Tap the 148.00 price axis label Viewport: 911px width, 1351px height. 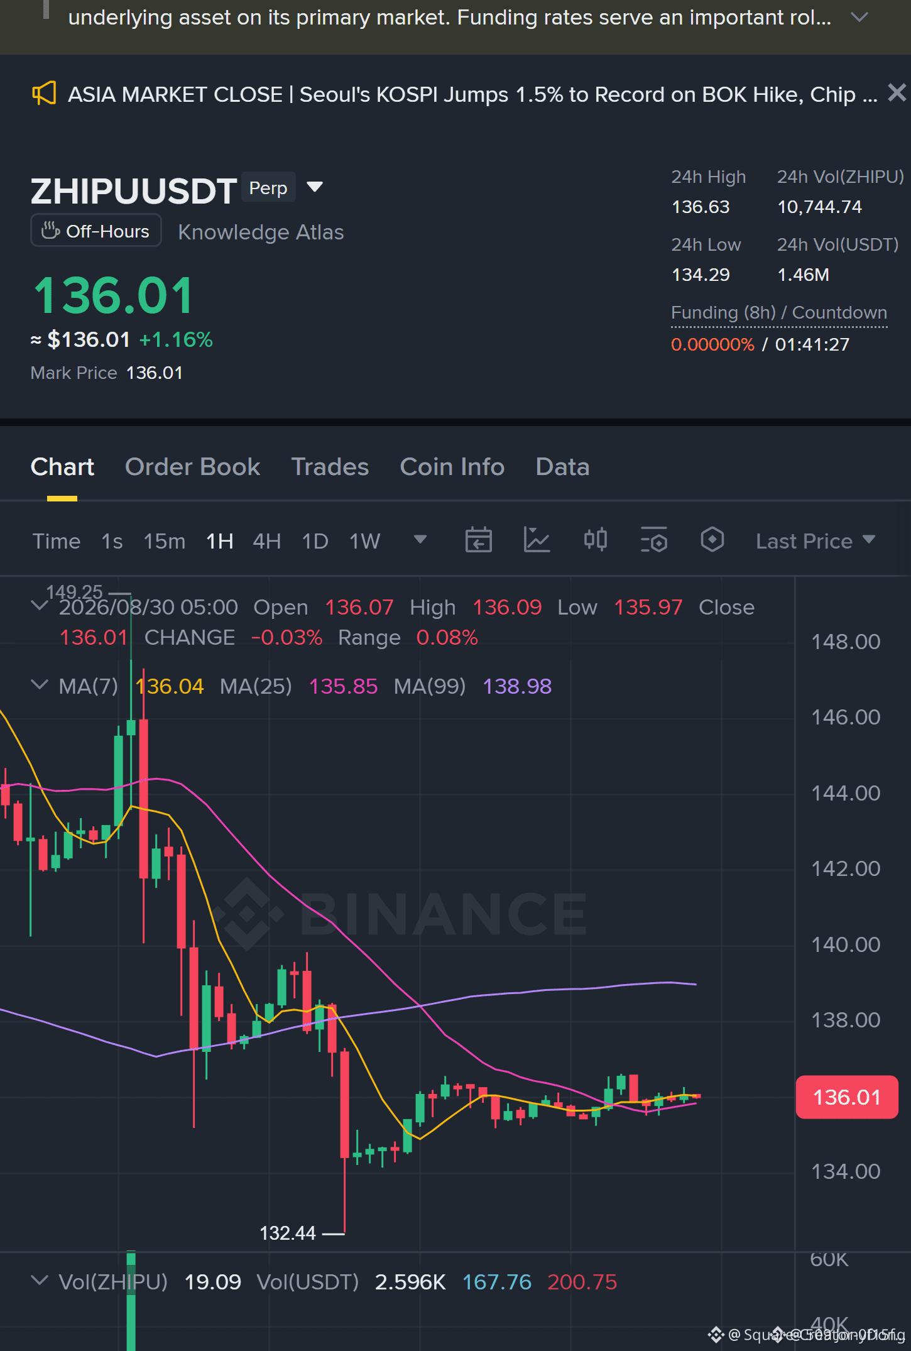coord(846,642)
